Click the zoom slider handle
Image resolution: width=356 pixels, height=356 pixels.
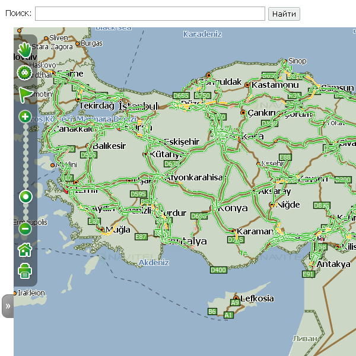pos(25,196)
